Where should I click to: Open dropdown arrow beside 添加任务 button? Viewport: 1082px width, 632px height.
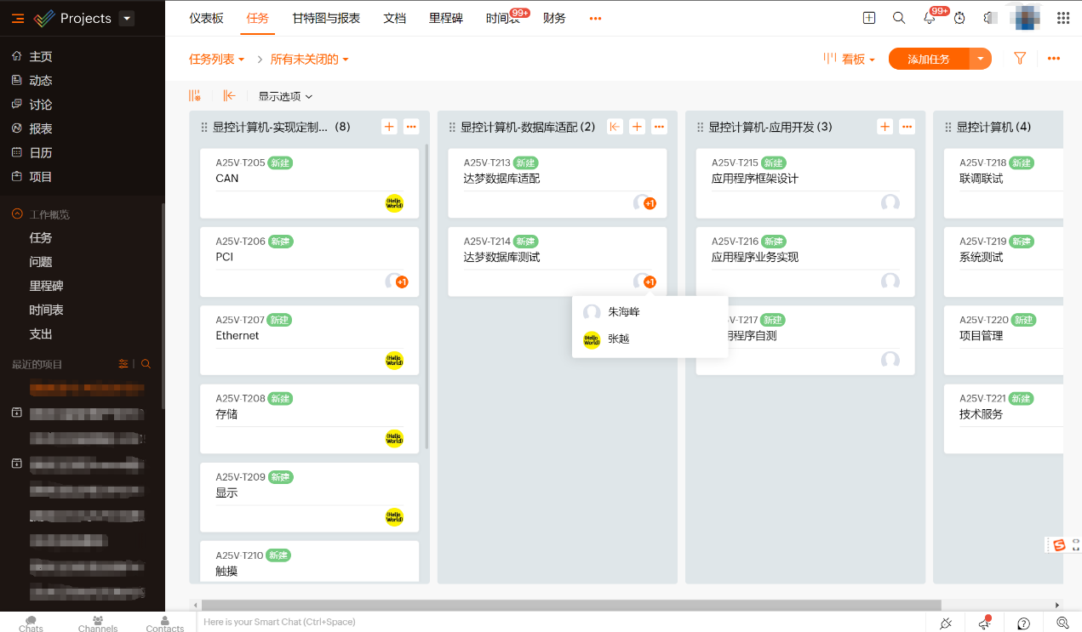click(x=981, y=59)
